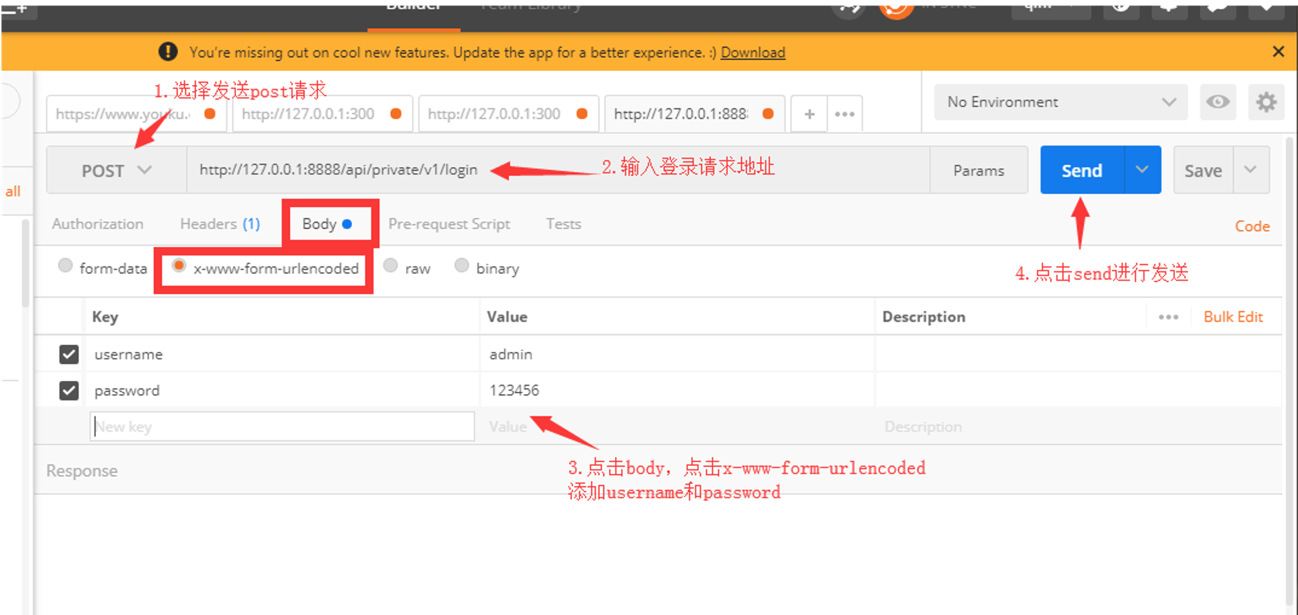
Task: Click the admin value cell
Action: [x=678, y=354]
